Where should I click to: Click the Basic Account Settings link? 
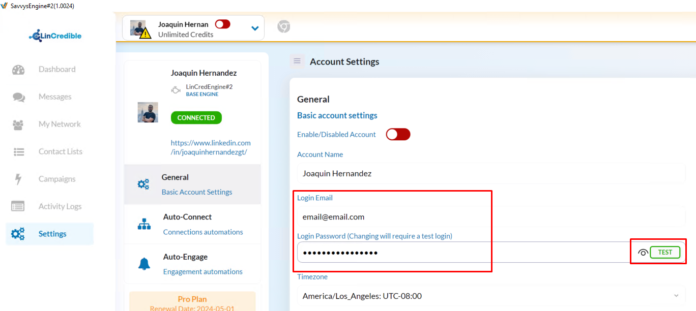tap(197, 192)
